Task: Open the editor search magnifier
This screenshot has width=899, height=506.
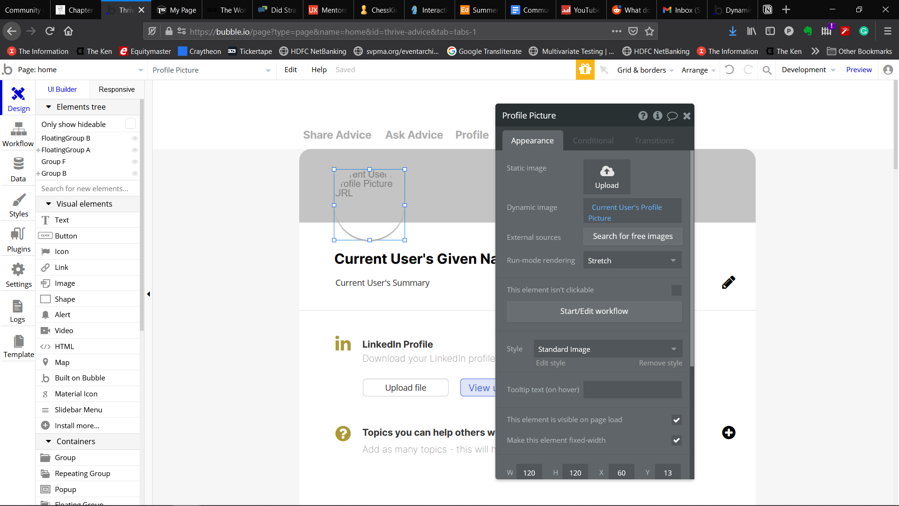Action: tap(766, 70)
